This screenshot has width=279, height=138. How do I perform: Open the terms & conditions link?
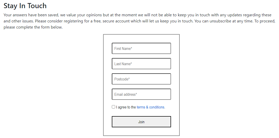click(x=151, y=107)
